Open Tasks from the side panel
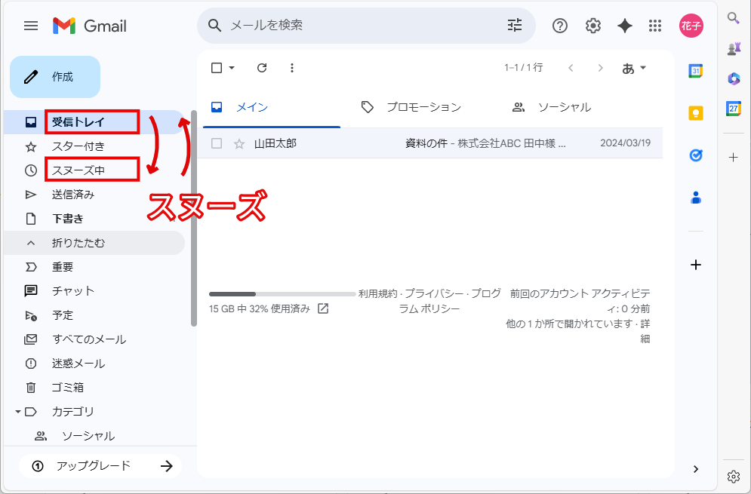Screen dimensions: 751x494 694,155
